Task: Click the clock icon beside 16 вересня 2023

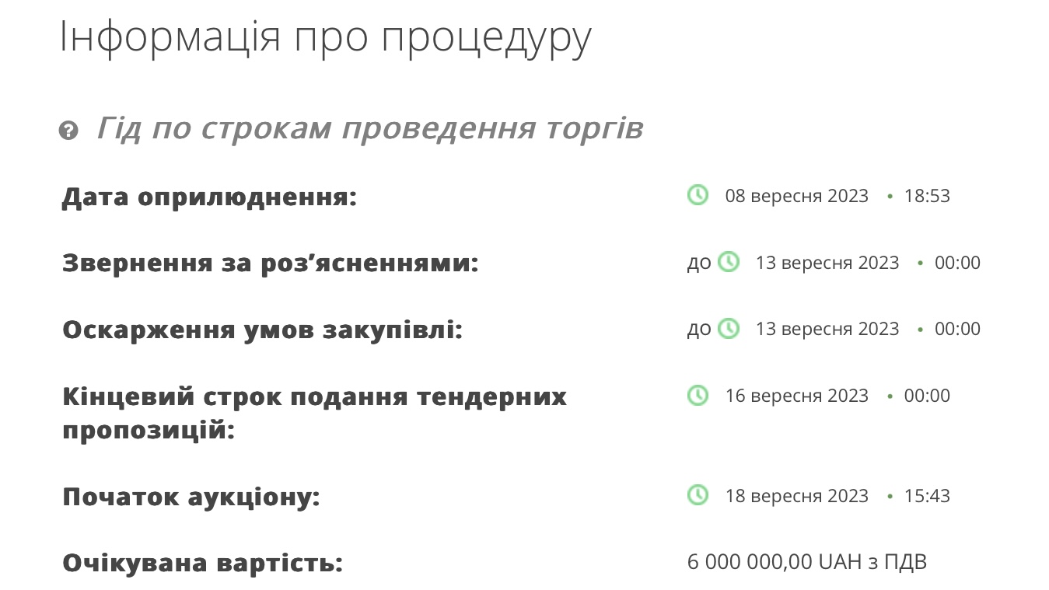Action: pos(698,395)
